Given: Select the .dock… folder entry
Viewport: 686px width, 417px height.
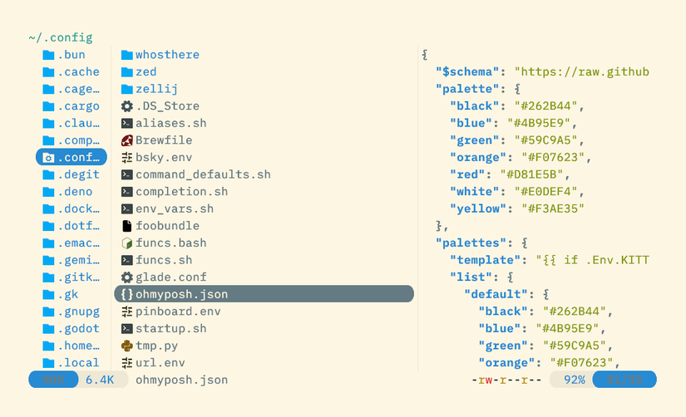Looking at the screenshot, I should coord(72,209).
